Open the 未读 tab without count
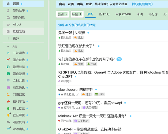The image size is (168, 134). point(140,14)
